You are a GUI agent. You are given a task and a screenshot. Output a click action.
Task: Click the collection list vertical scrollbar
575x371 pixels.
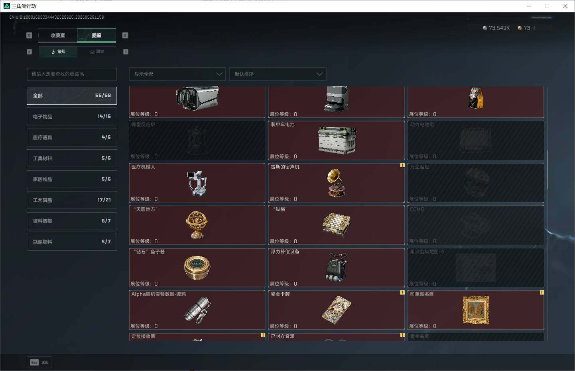(x=547, y=170)
